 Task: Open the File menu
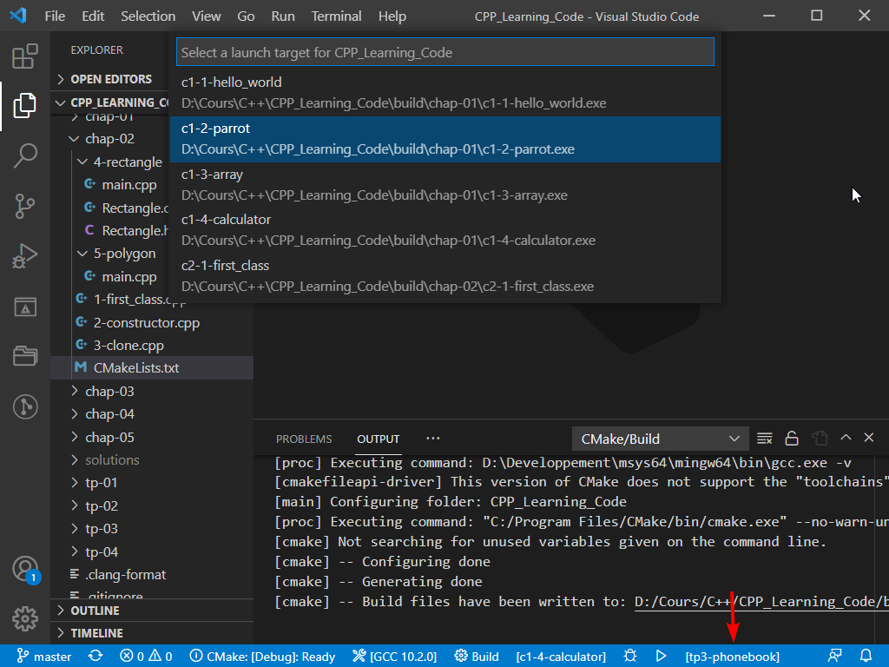(x=55, y=16)
